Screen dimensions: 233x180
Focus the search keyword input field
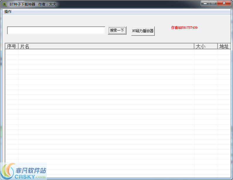(56, 30)
